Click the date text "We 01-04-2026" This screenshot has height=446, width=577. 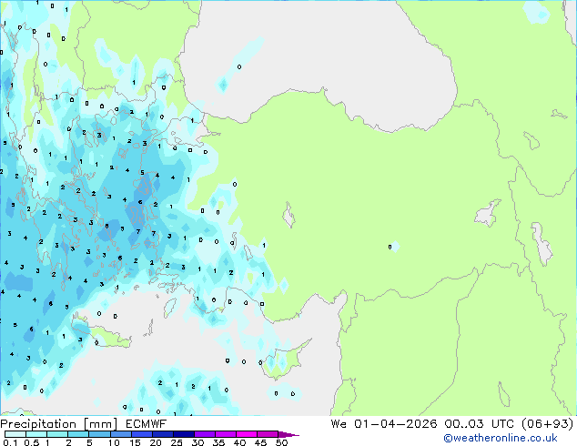click(x=384, y=424)
